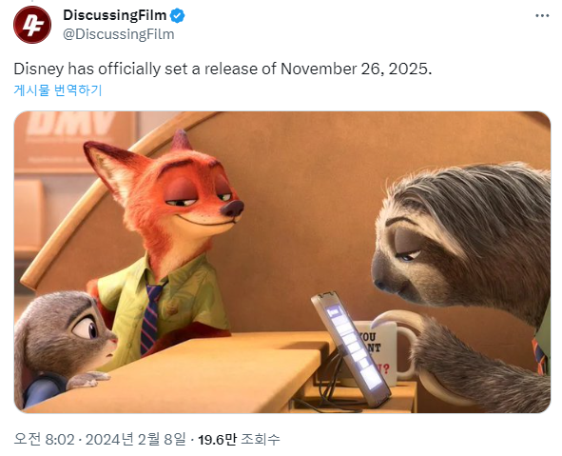The width and height of the screenshot is (562, 456).
Task: Click the DiscussingFilm display name
Action: pyautogui.click(x=115, y=15)
